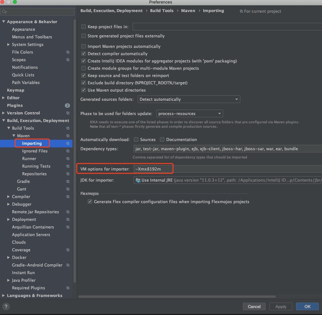Click project-level icon next to File Colors
Screen dimensions: 322x315
pyautogui.click(x=68, y=52)
